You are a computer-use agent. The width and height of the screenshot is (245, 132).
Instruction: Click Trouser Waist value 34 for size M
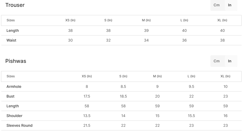click(x=146, y=40)
